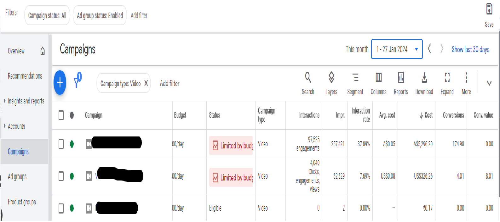This screenshot has width=500, height=222.
Task: Download the campaign table
Action: pos(424,83)
